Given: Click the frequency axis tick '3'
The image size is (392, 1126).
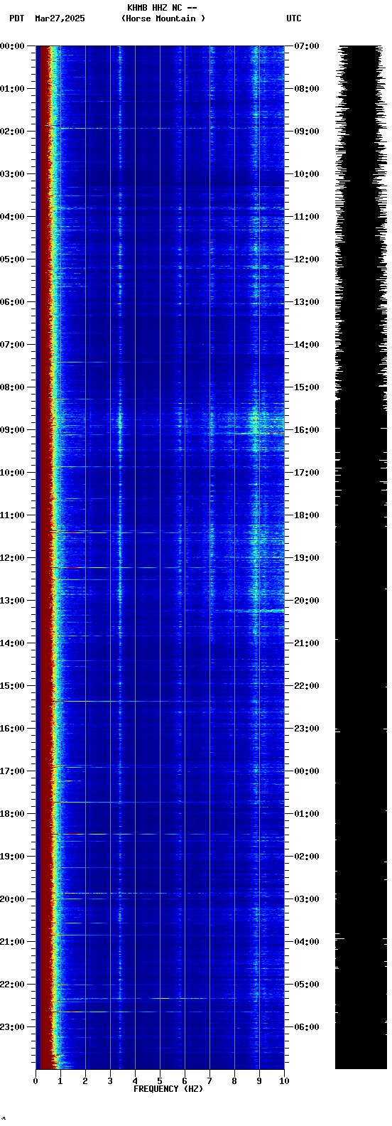Looking at the screenshot, I should point(110,1081).
